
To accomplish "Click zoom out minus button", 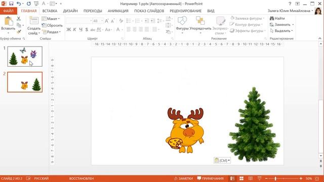I will (x=266, y=178).
